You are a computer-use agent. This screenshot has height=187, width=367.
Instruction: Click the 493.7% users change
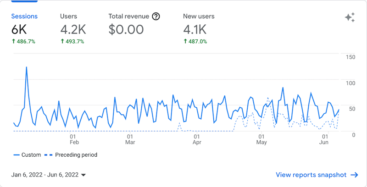pos(72,42)
